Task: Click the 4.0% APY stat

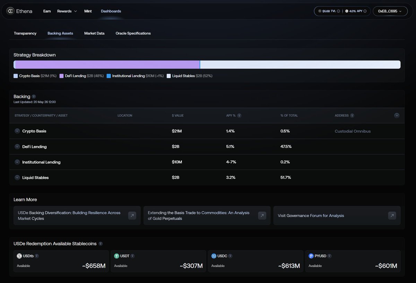Action: [x=356, y=11]
